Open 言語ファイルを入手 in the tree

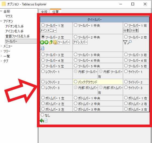pos(17,36)
